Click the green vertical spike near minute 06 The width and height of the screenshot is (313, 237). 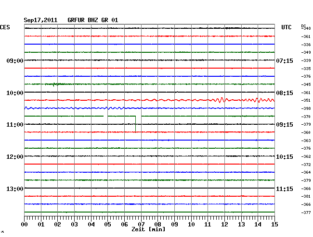click(x=135, y=124)
